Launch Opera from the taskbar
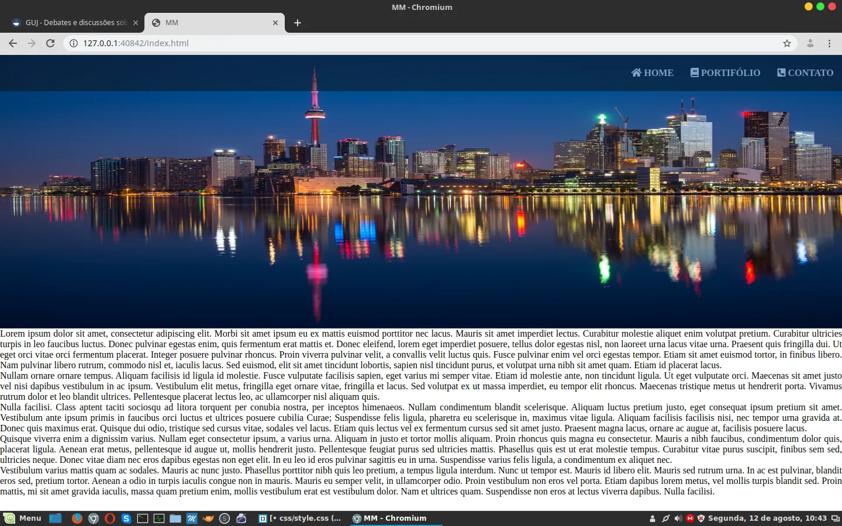 click(110, 518)
